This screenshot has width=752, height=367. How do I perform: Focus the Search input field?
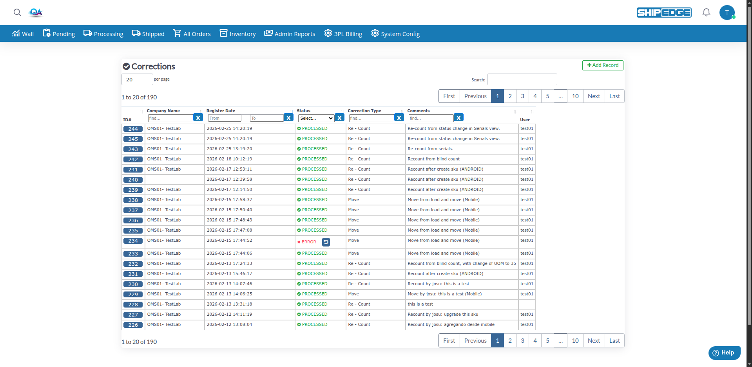(522, 80)
